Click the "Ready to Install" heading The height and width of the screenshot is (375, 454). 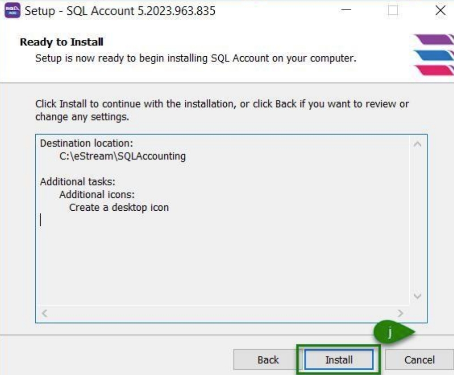62,42
